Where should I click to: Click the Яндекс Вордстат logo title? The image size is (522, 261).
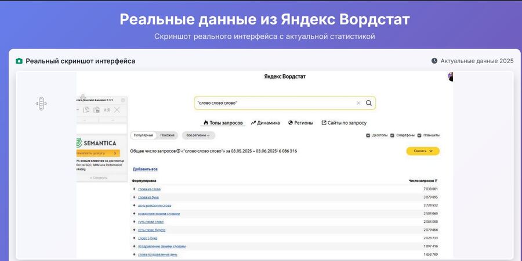coord(285,76)
